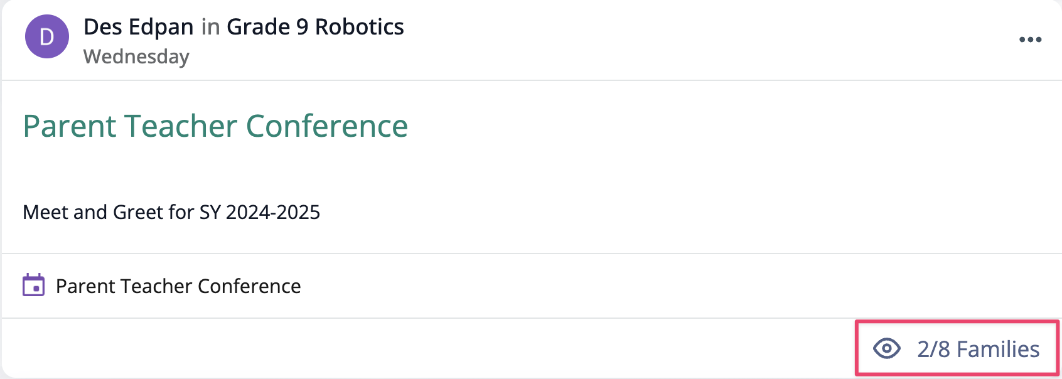Click the blank footer area beside Families count

point(427,348)
